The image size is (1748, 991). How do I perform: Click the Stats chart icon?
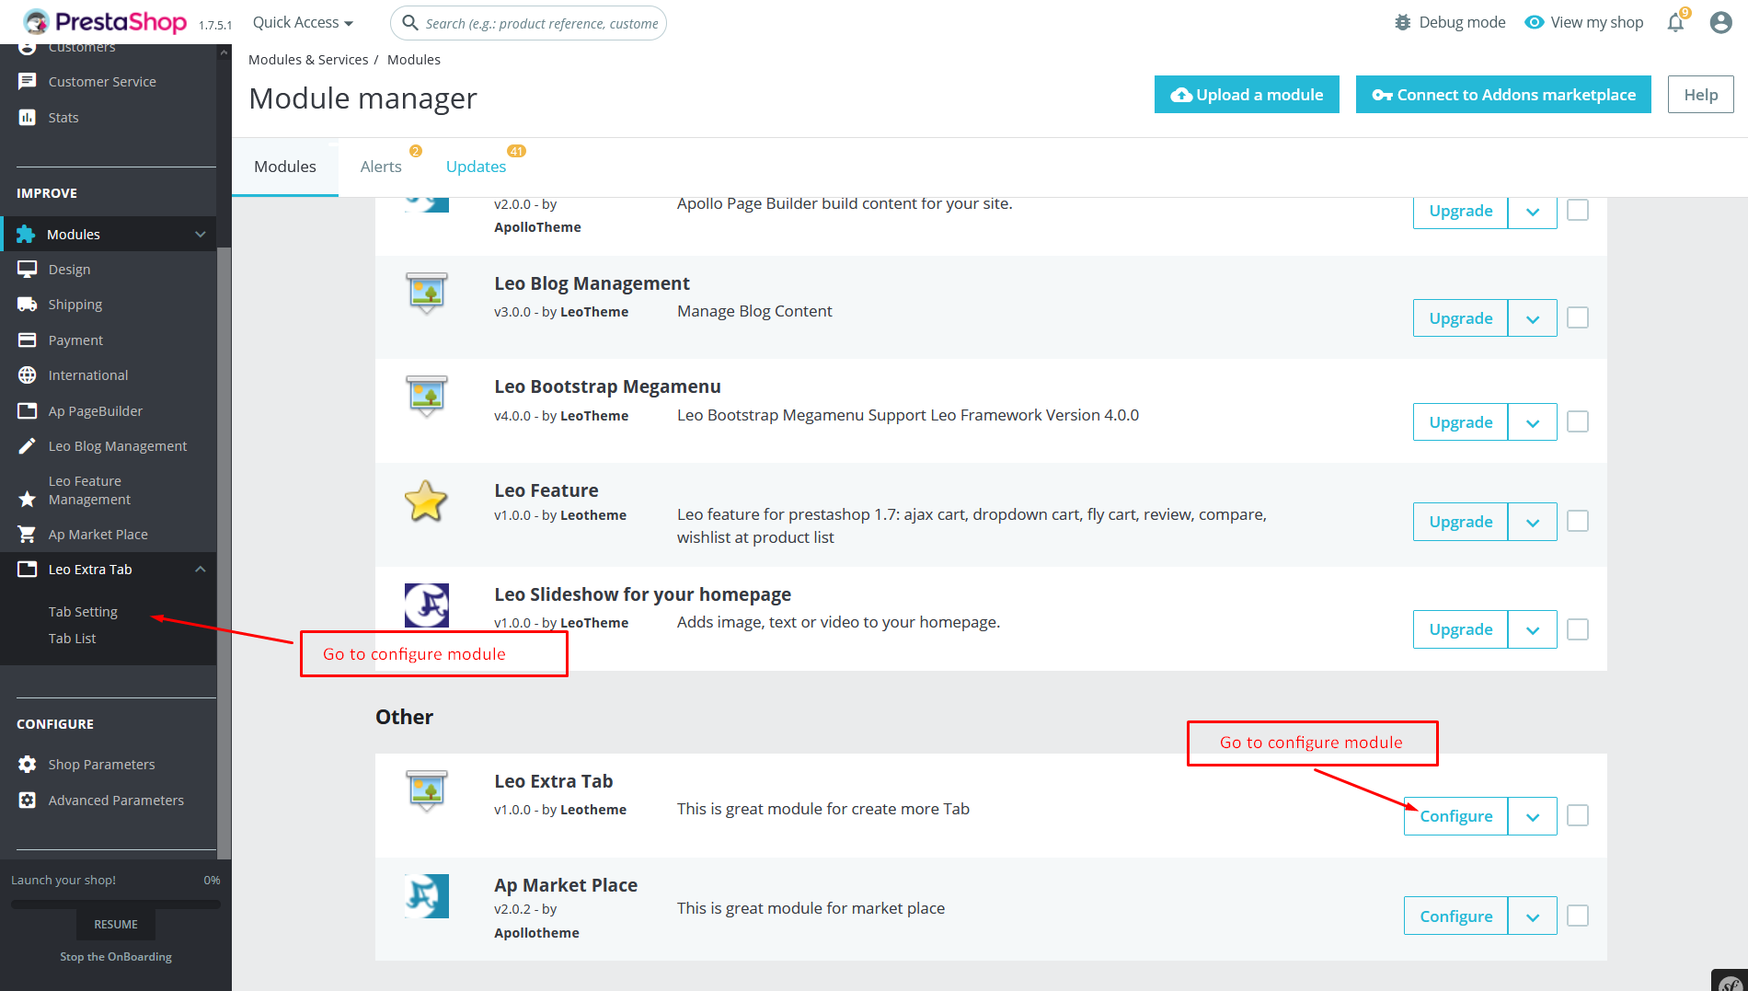pyautogui.click(x=28, y=118)
